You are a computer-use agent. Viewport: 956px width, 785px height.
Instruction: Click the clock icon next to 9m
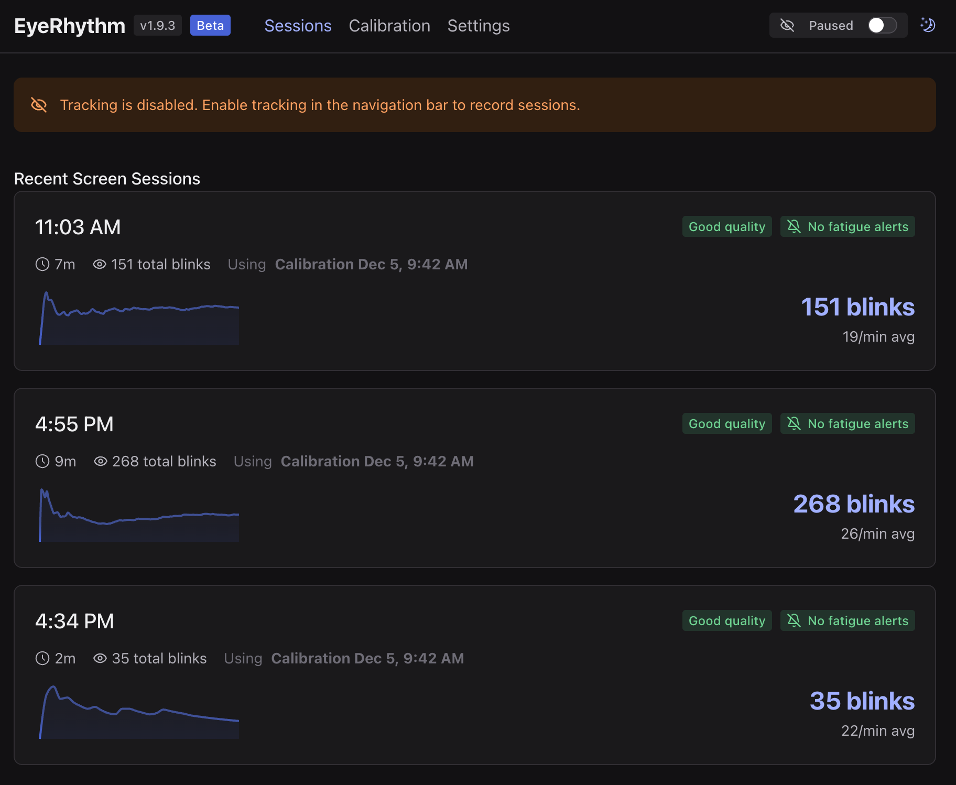point(42,461)
